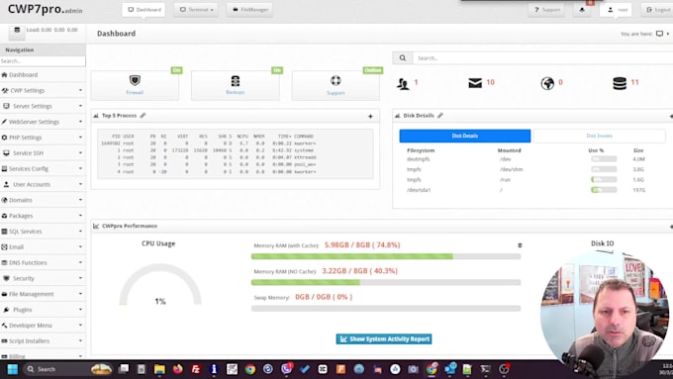This screenshot has width=673, height=379.
Task: Launch Firefox from taskbar
Action: pos(178,369)
